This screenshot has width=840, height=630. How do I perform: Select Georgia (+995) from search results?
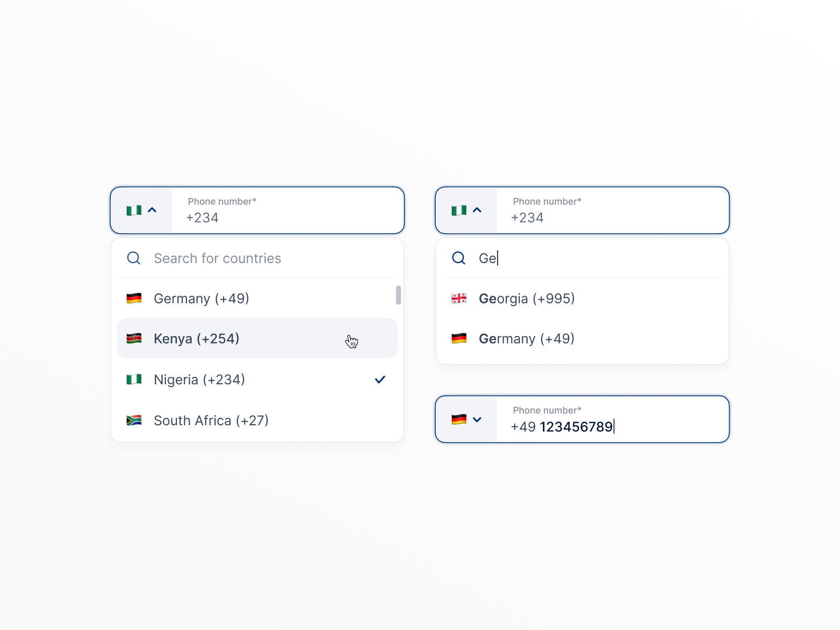click(x=527, y=298)
